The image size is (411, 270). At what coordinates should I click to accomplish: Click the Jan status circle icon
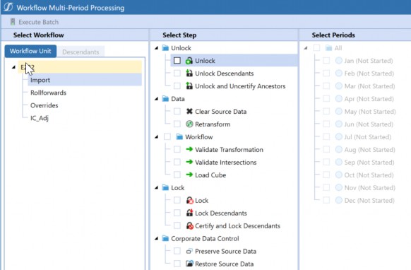click(339, 61)
